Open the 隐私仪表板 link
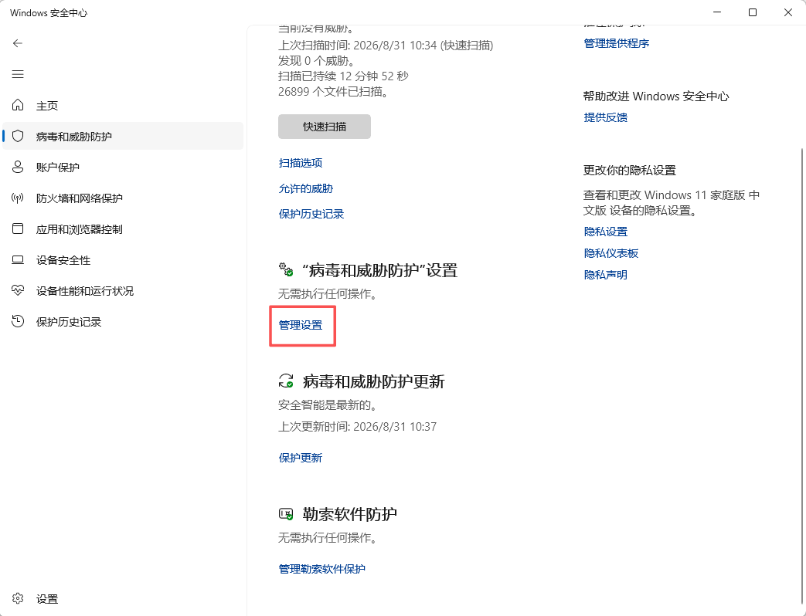806x616 pixels. pyautogui.click(x=611, y=253)
